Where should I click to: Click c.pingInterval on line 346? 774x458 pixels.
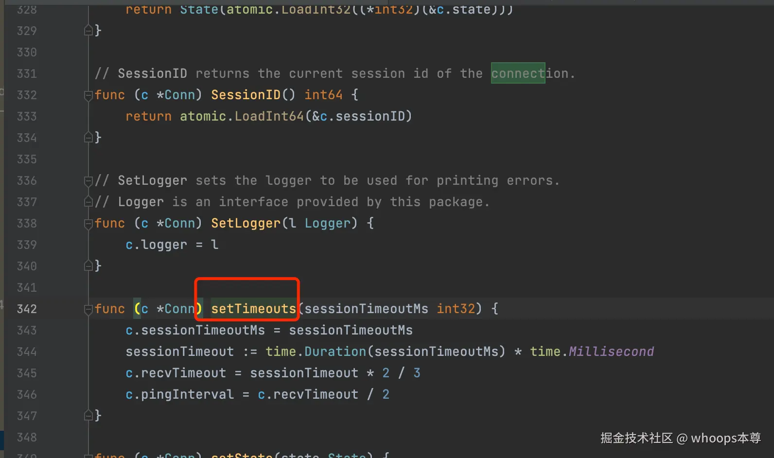(179, 394)
